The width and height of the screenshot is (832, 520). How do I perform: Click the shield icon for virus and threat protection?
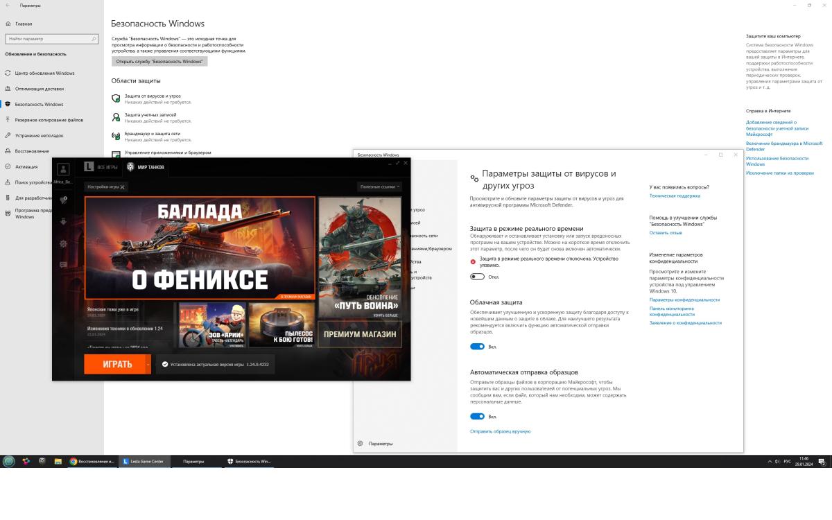click(x=116, y=98)
